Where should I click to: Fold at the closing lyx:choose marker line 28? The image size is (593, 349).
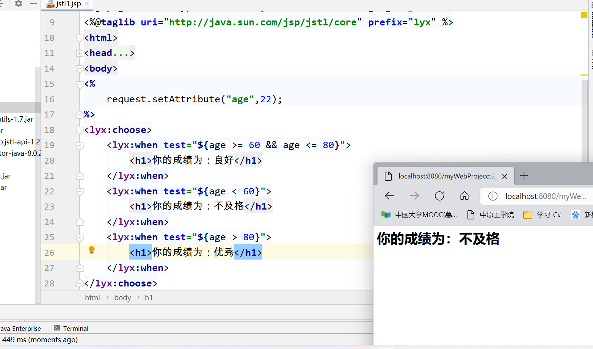80,283
